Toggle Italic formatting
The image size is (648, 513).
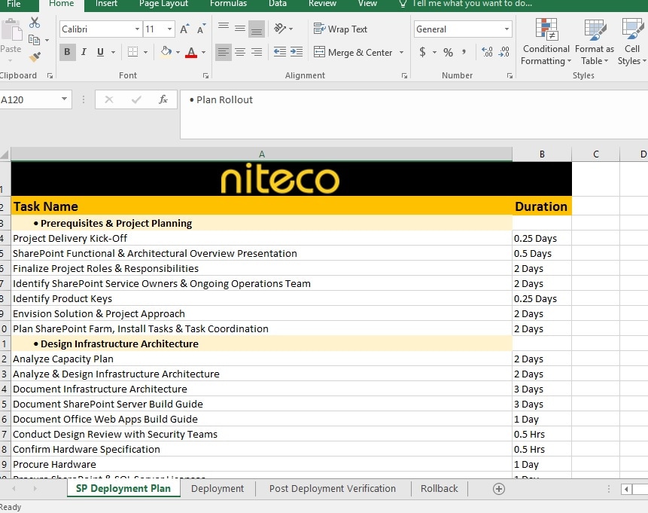(x=84, y=52)
